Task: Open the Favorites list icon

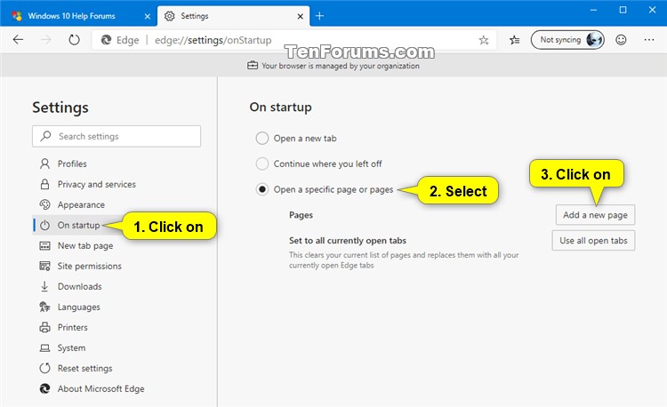Action: [x=515, y=40]
